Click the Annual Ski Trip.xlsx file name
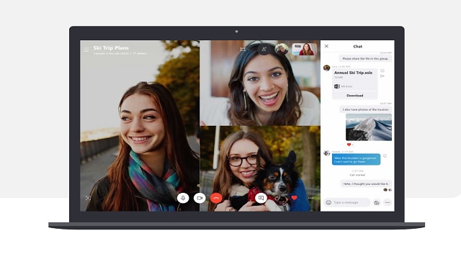461x259 pixels. coord(353,73)
